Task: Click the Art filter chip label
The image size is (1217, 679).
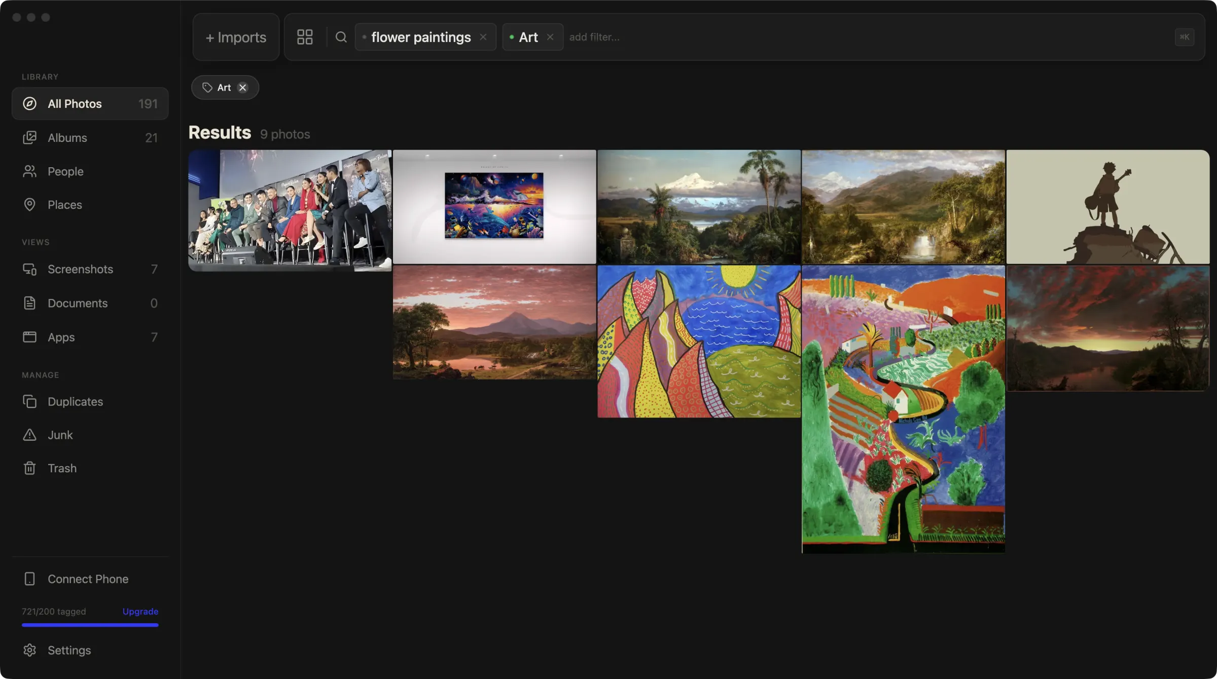Action: 528,37
